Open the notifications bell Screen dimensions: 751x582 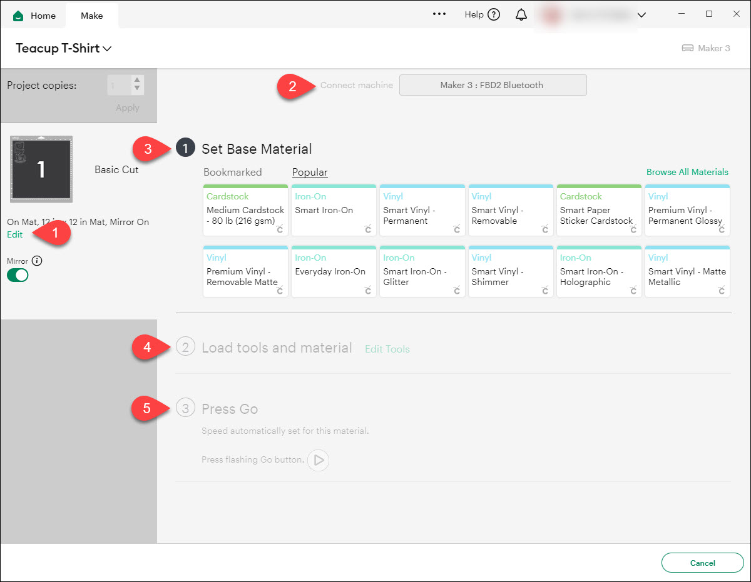[x=521, y=14]
